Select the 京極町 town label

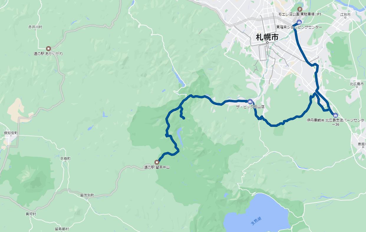tap(65, 159)
